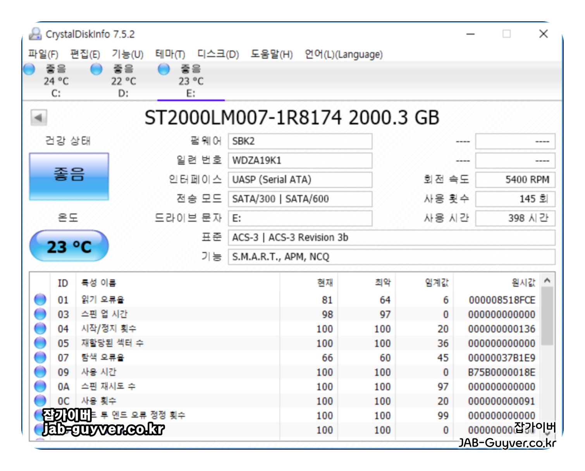Click the status orb for attribute 0C
585x471 pixels.
point(40,401)
